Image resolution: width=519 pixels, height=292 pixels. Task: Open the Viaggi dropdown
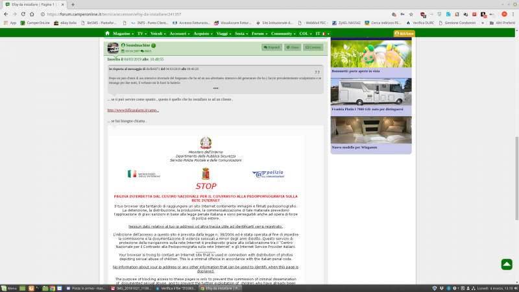point(224,34)
